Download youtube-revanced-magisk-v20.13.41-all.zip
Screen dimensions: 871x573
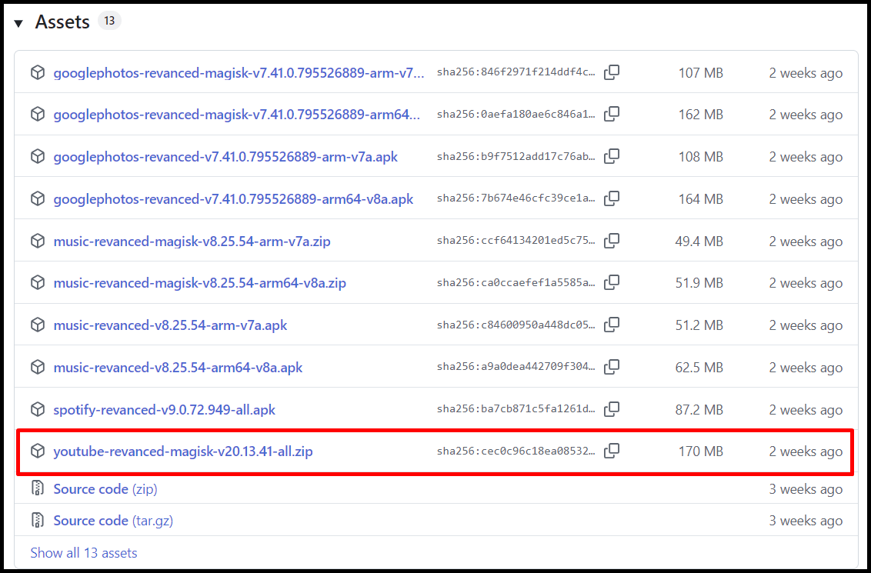coord(183,451)
